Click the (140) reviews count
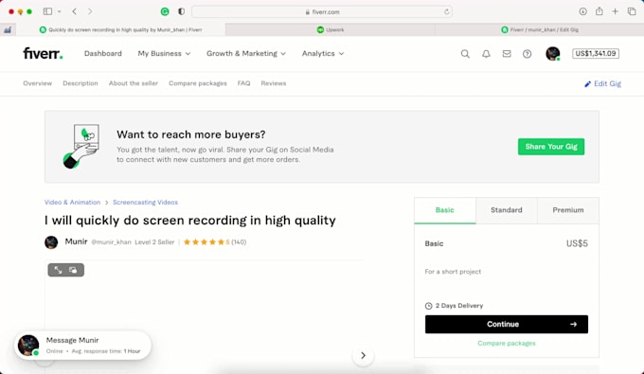The width and height of the screenshot is (644, 374). coord(239,242)
